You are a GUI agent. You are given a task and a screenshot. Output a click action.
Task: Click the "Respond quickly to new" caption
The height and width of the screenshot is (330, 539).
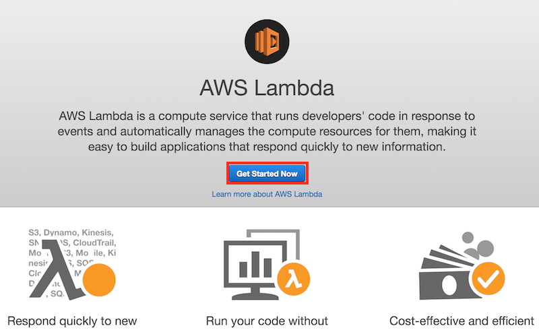point(72,321)
